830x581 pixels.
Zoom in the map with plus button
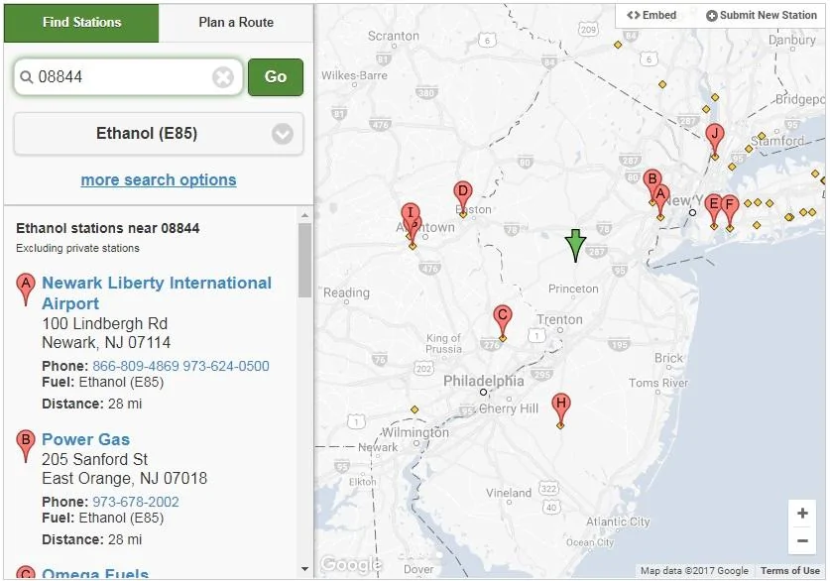tap(802, 514)
